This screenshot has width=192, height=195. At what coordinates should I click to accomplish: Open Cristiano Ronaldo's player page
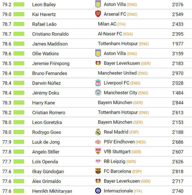coord(50,34)
